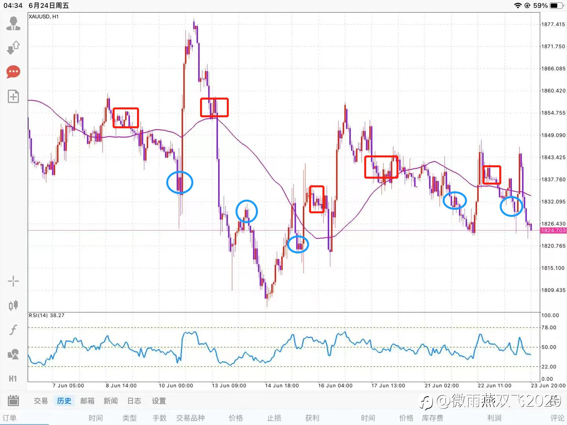567x425 pixels.
Task: Sort by the 库存费 column header
Action: click(433, 418)
